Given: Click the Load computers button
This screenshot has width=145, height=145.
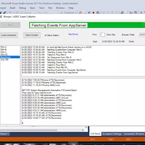Looking at the screenshot, I should [9, 35].
